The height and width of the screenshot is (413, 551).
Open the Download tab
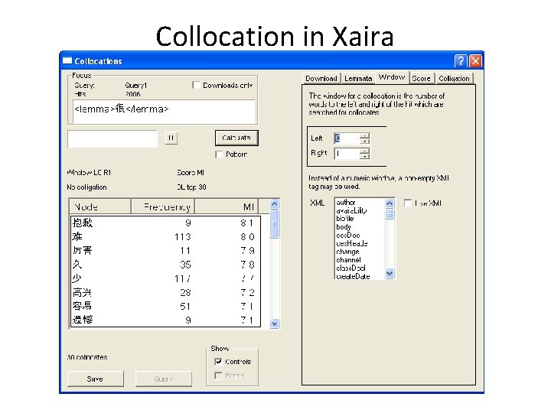point(321,78)
